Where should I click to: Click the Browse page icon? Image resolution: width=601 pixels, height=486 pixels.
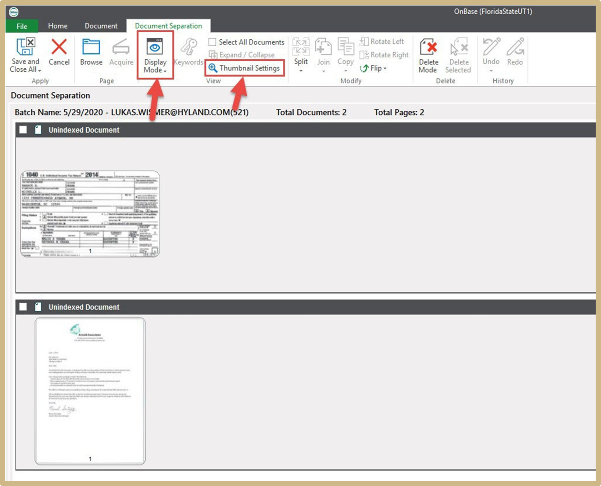pos(91,51)
